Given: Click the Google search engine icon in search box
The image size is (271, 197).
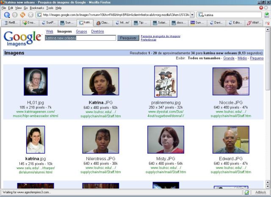Looking at the screenshot, I should point(201,15).
